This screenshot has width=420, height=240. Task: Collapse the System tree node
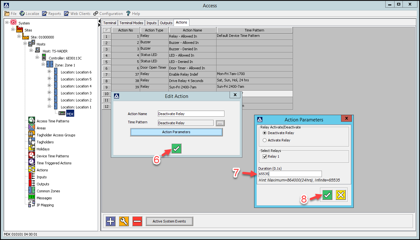click(7, 23)
